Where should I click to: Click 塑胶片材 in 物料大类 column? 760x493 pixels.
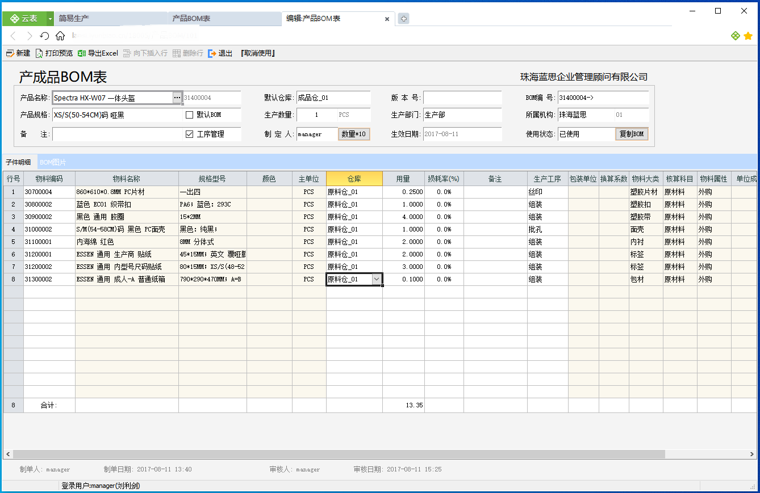coord(646,192)
